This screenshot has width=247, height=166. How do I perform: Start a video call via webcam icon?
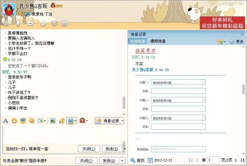6,23
